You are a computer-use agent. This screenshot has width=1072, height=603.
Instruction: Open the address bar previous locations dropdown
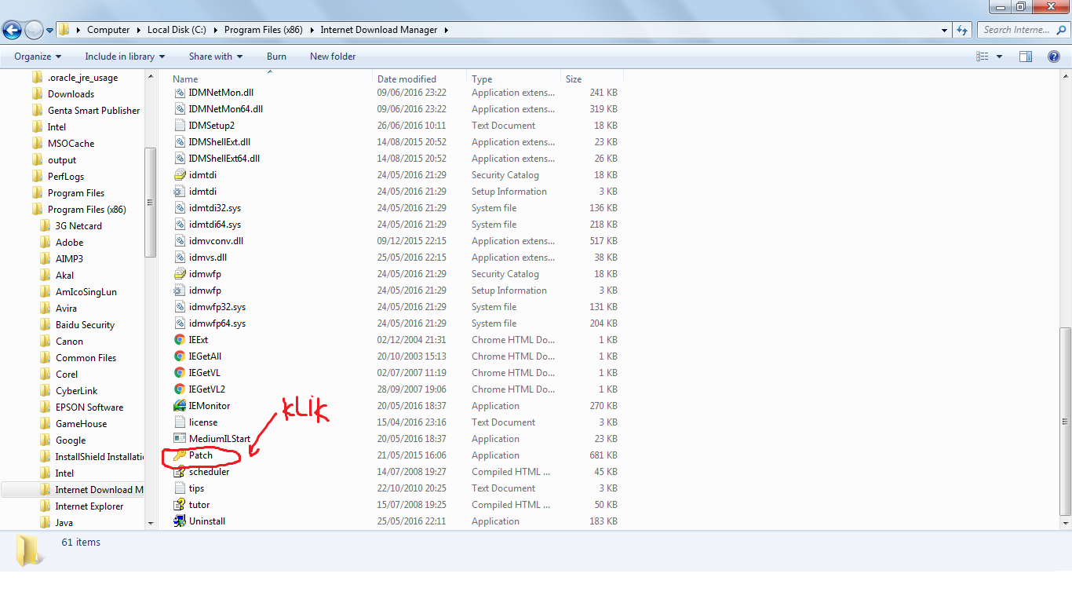pos(945,30)
